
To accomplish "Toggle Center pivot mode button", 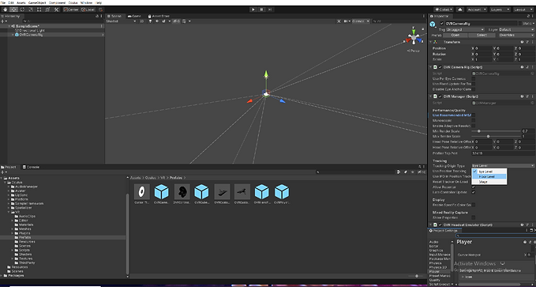I will tap(71, 9).
